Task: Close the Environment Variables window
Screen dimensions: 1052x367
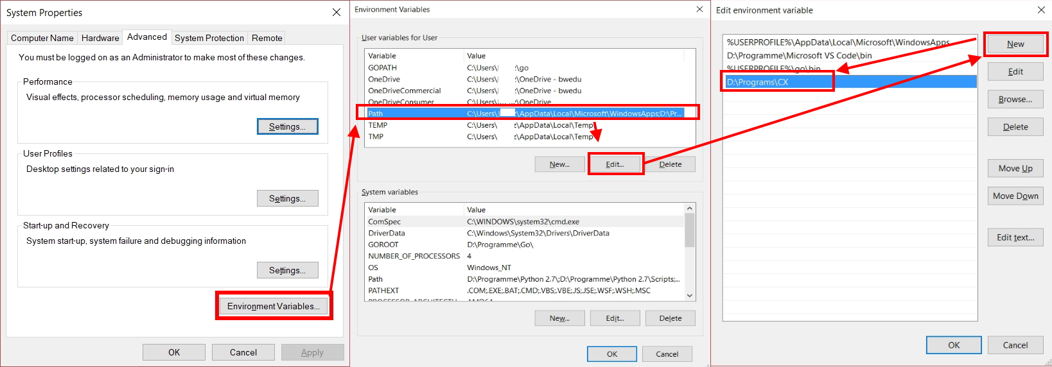Action: (x=699, y=9)
